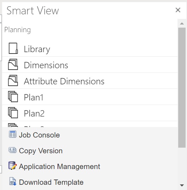This screenshot has height=190, width=187.
Task: Click the Download Template document icon
Action: coord(13,181)
